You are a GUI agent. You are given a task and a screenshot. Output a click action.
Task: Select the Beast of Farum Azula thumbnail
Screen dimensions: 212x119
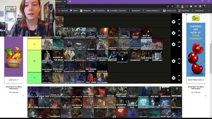tap(146, 33)
